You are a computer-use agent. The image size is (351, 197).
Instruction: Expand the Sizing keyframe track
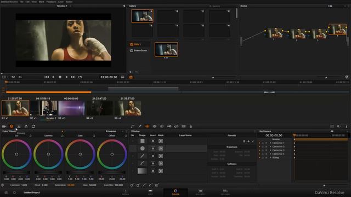click(x=270, y=158)
